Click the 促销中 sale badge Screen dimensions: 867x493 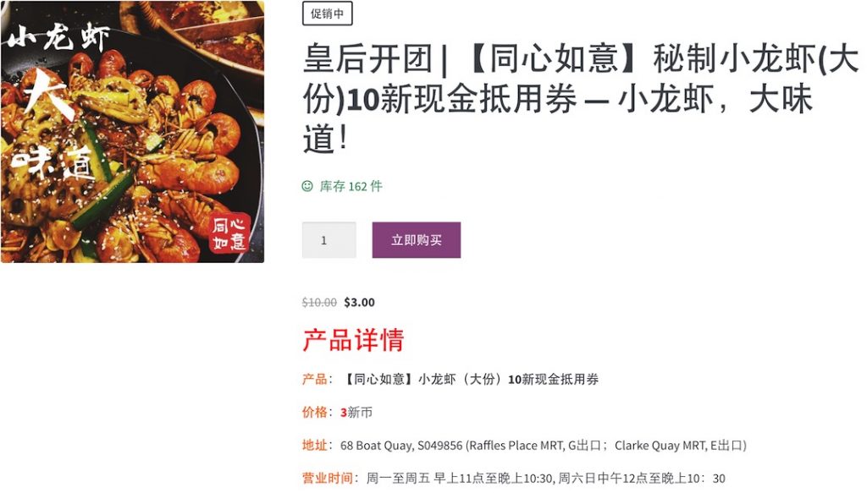(x=328, y=14)
